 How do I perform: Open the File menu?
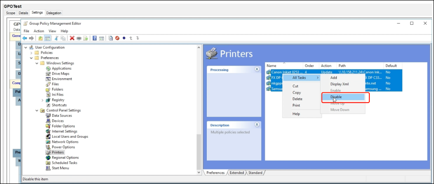26,31
